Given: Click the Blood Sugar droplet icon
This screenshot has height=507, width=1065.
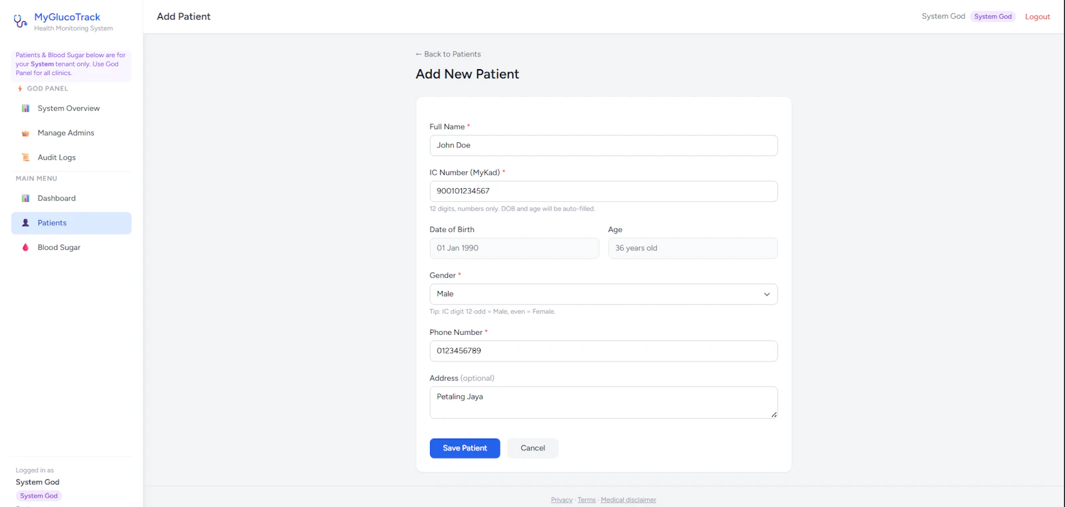Looking at the screenshot, I should pos(25,247).
